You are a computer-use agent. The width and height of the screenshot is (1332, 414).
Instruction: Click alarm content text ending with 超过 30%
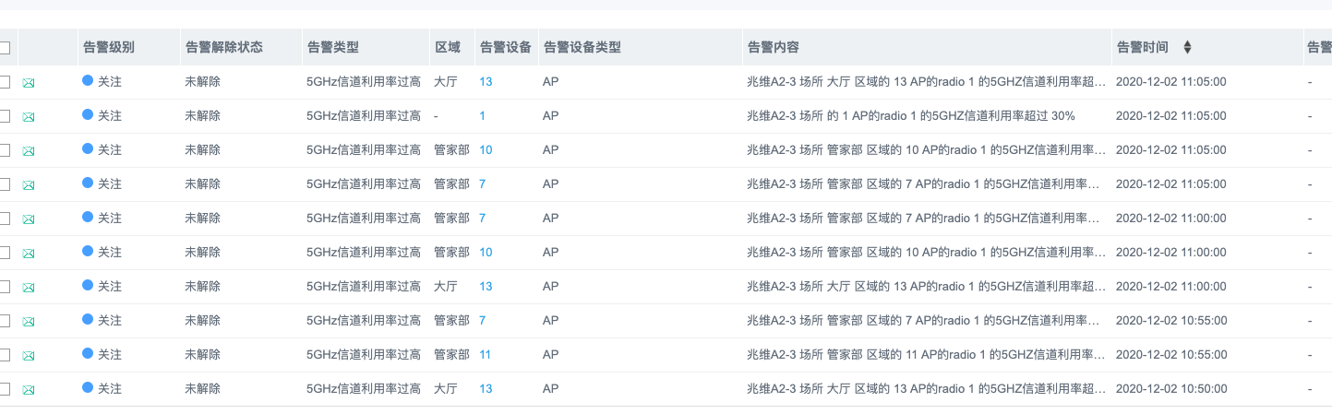pyautogui.click(x=910, y=115)
